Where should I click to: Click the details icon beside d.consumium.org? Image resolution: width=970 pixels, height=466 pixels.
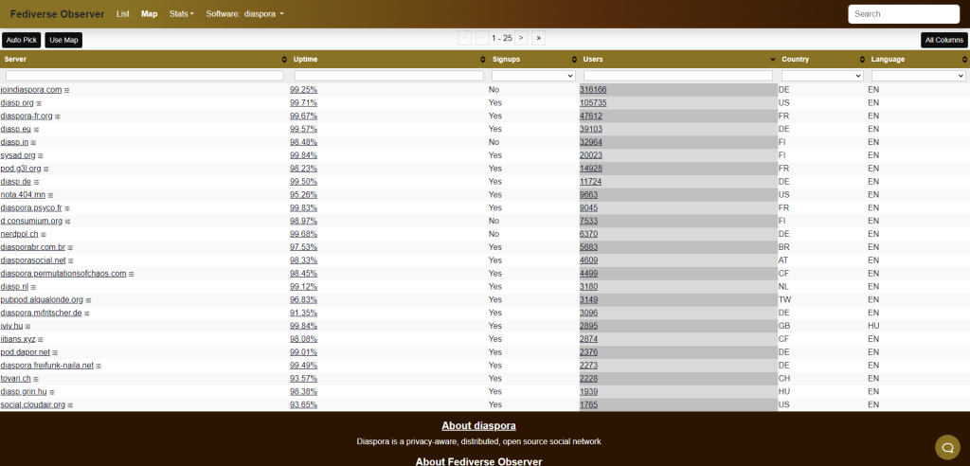(x=68, y=222)
